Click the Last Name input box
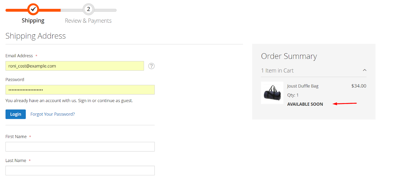Screen dimensions: 408x177 pyautogui.click(x=80, y=170)
